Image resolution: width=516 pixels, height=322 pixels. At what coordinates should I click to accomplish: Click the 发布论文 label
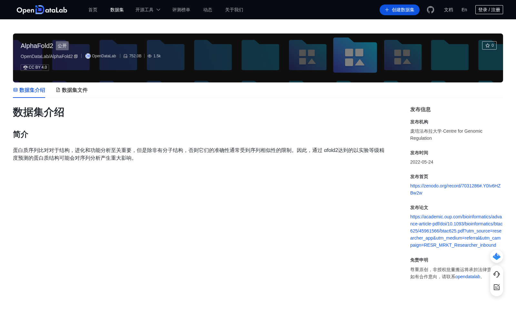click(419, 207)
